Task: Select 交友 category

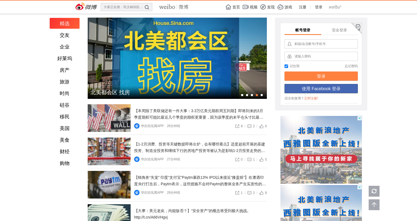Action: tap(65, 35)
